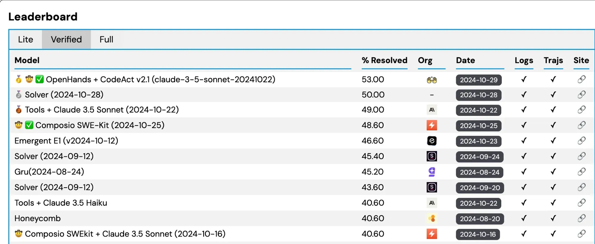Viewport: 595px width, 244px height.
Task: Click green checkmark badge in Composio SWE-Kit row
Action: tap(29, 125)
